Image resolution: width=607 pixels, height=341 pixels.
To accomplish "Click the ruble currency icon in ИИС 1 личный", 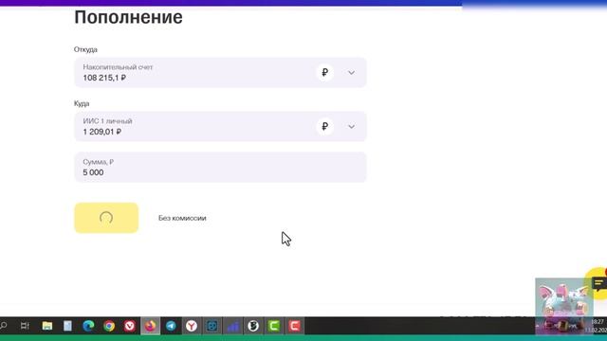I will [324, 126].
